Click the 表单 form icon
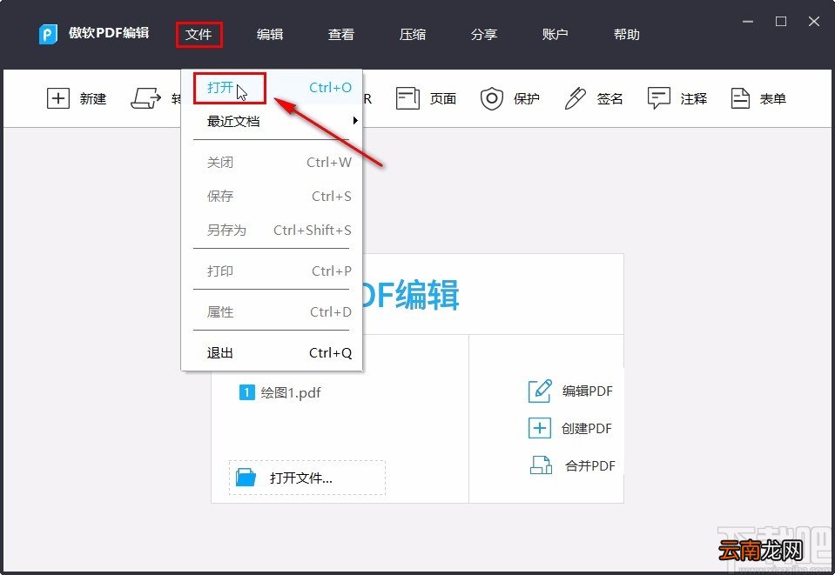Screen dimensions: 835x575 (740, 98)
